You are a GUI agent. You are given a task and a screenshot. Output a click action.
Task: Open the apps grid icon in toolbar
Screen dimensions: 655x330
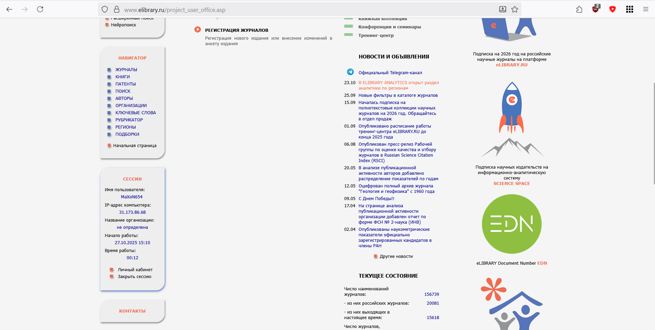point(630,9)
